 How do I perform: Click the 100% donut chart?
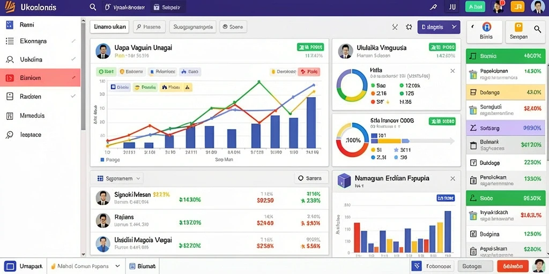352,140
